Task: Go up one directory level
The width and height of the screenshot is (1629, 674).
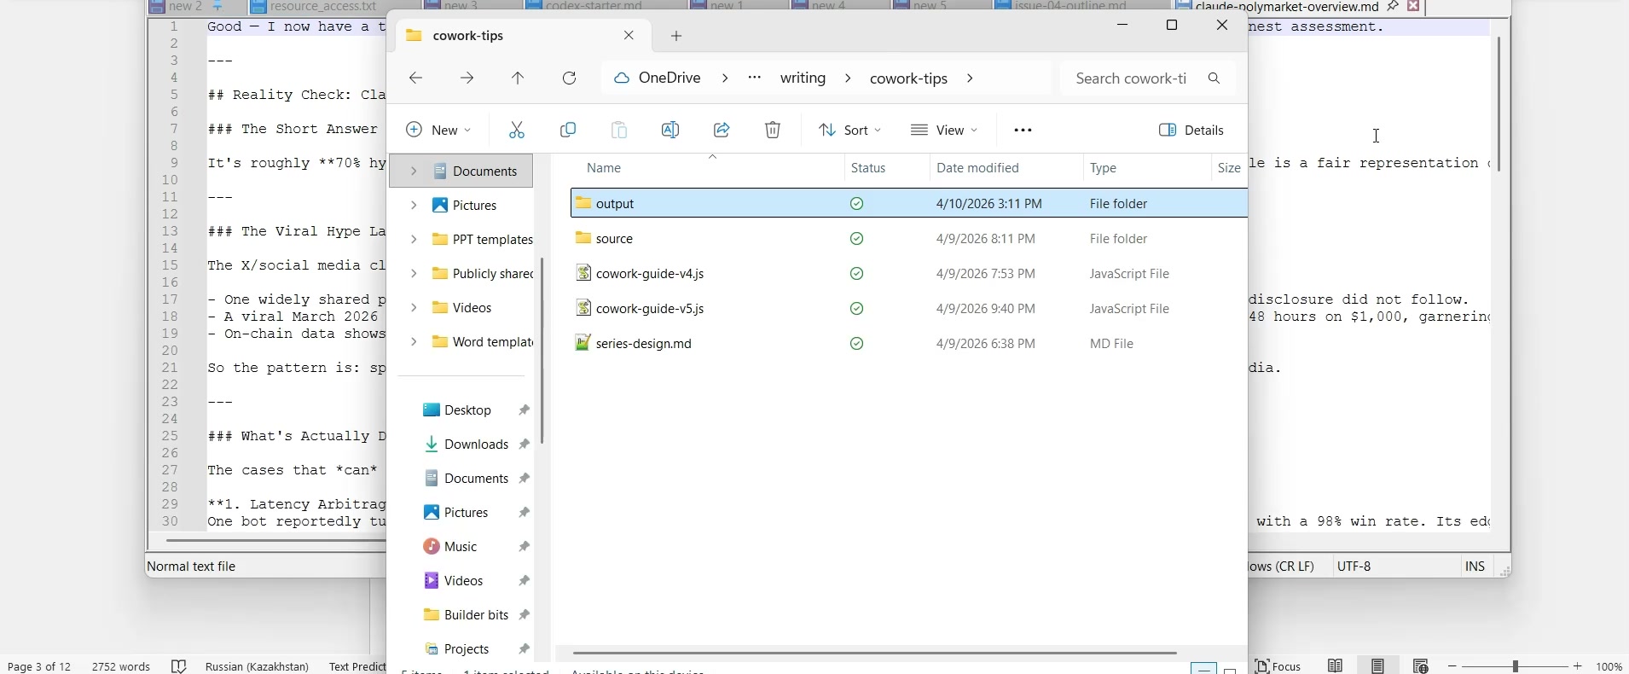Action: point(519,78)
